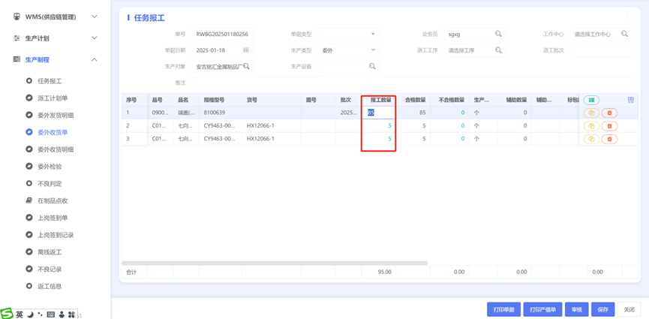Click the 打印单据 button
The image size is (649, 319).
click(x=503, y=309)
